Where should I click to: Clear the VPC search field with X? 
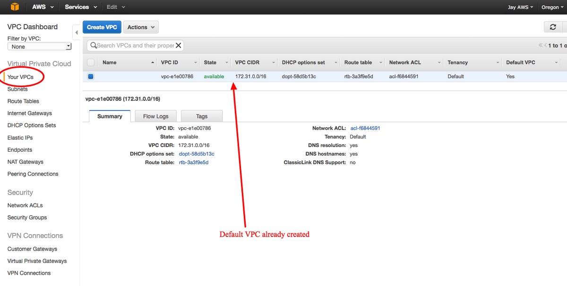(x=178, y=46)
